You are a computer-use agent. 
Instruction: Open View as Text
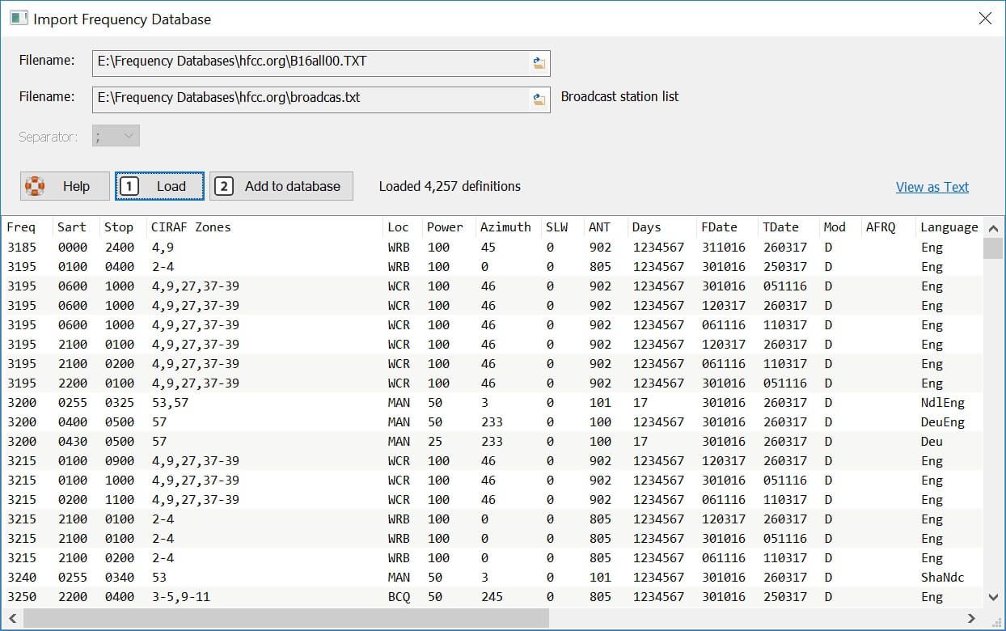click(x=932, y=186)
